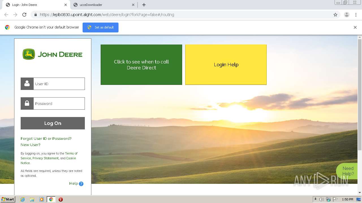
Task: Close the ucceDownloader tab
Action: (133, 5)
